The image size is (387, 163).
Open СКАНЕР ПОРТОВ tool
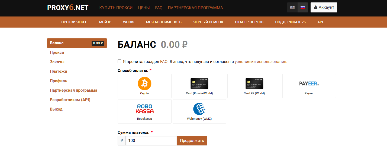249,22
